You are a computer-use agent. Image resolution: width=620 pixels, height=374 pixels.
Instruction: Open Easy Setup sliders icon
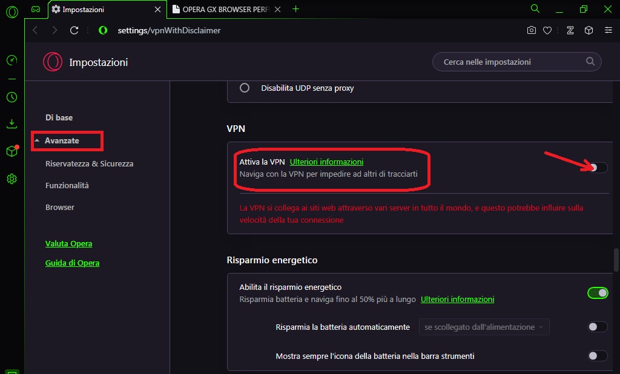point(608,30)
